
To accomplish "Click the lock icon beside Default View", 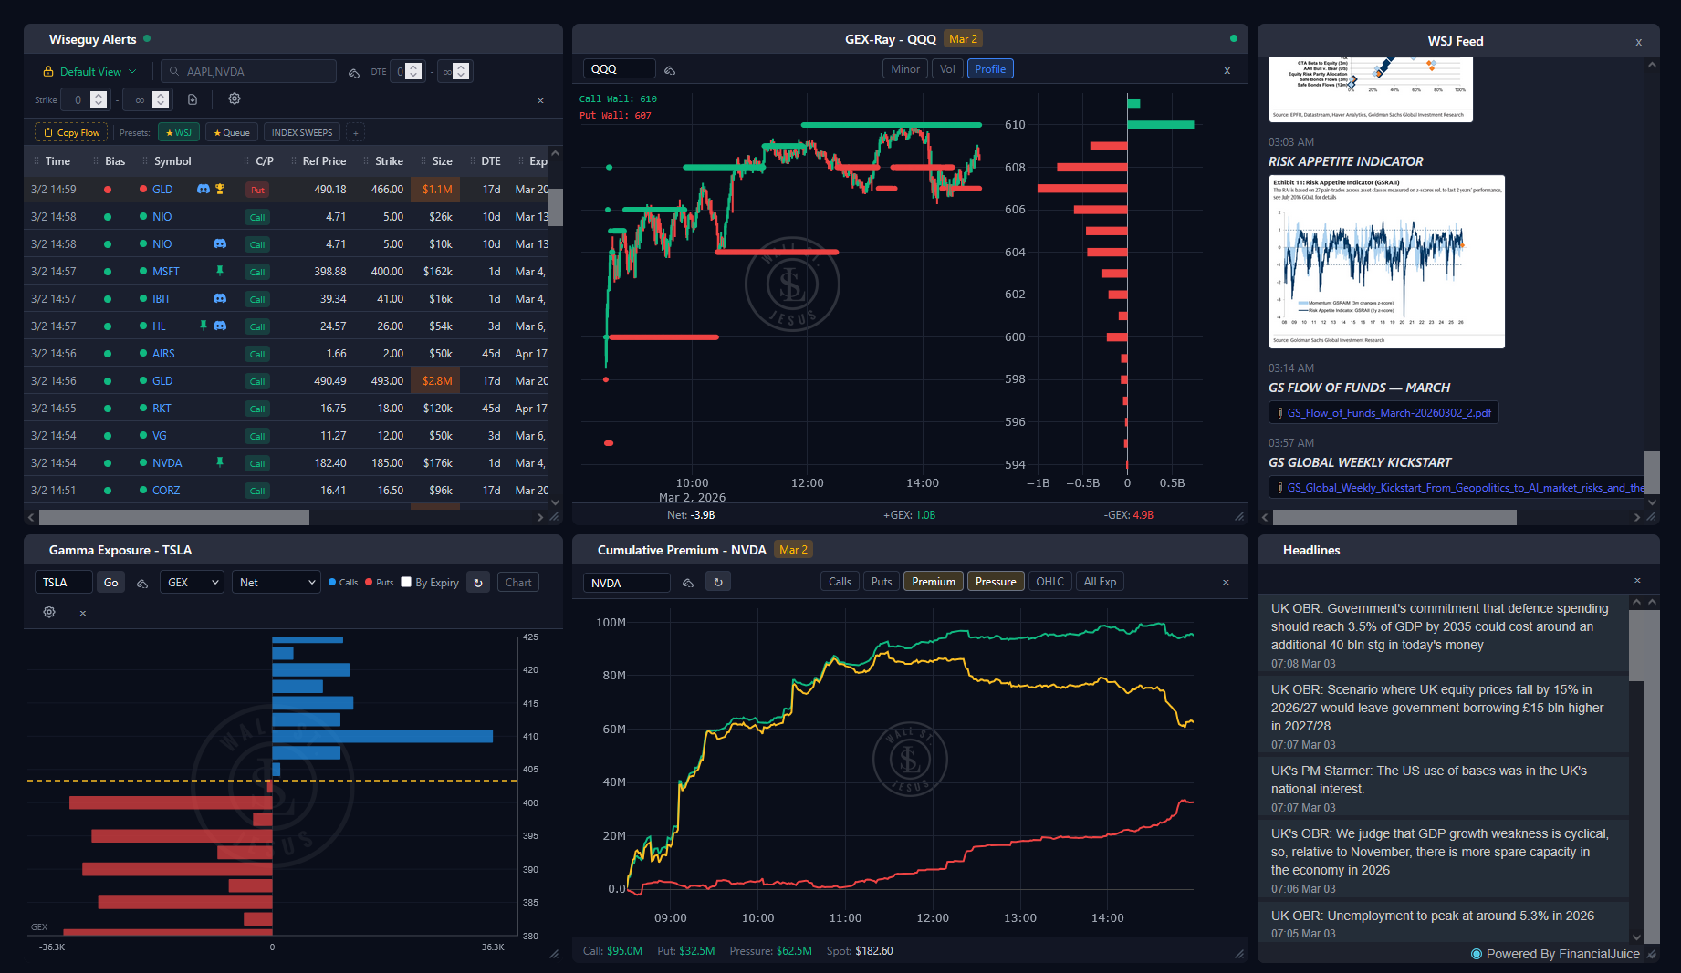I will point(48,71).
